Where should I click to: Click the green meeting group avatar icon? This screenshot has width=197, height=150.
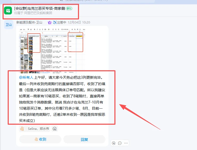pos(8,11)
